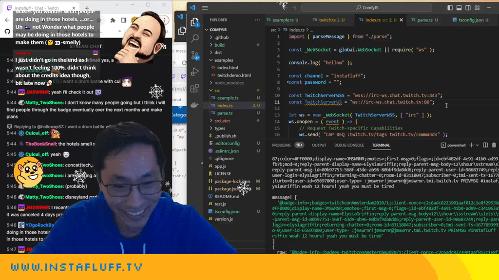Viewport: 499px width, 280px height.
Task: Split the terminal panel
Action: coord(485,145)
